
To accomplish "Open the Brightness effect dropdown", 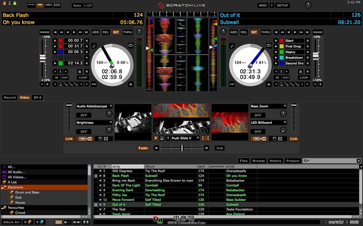I will click(x=94, y=122).
